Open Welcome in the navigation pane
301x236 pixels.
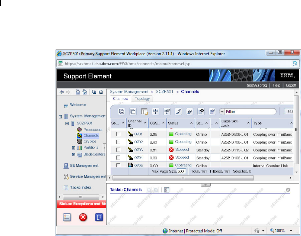click(x=78, y=105)
